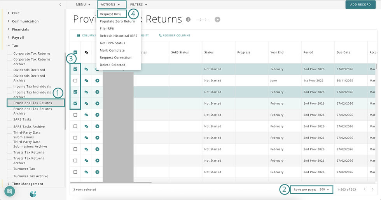The width and height of the screenshot is (381, 200).
Task: Click the play icon in the June row
Action: point(98,81)
